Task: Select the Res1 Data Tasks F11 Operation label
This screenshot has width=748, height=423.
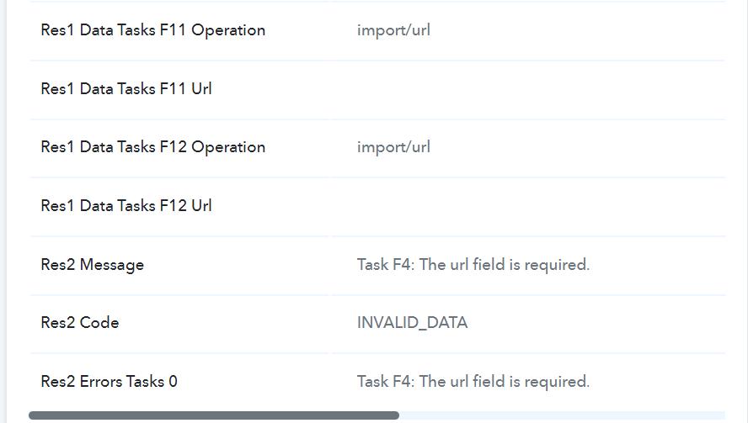Action: pos(152,30)
